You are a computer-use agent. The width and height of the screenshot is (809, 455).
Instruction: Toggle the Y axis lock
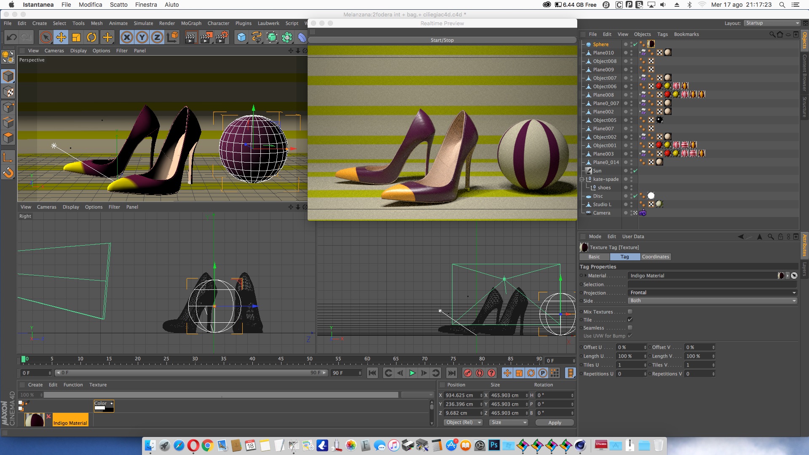(x=142, y=37)
